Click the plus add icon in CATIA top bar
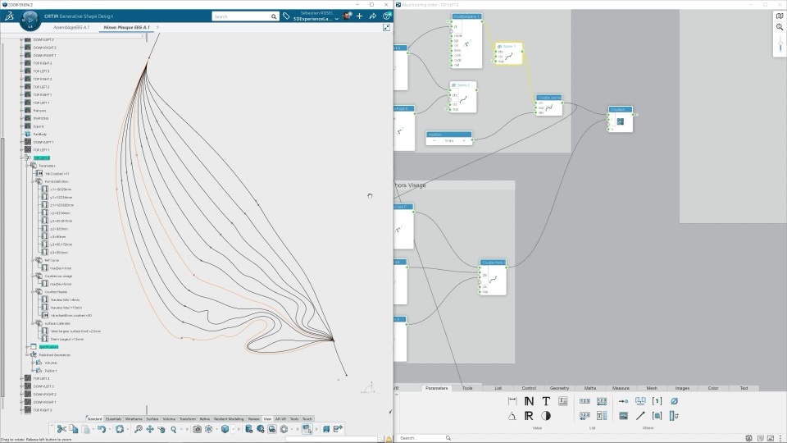Screen dimensions: 787x443 pyautogui.click(x=359, y=16)
